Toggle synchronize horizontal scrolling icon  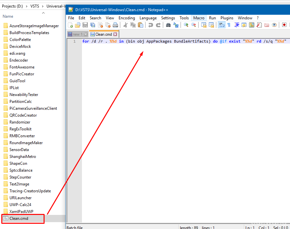pos(211,25)
